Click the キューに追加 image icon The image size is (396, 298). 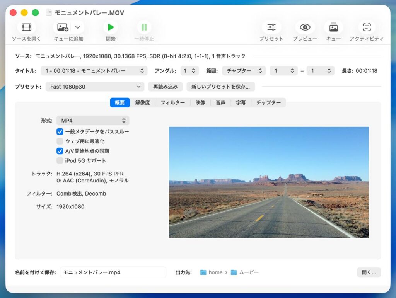click(x=63, y=27)
